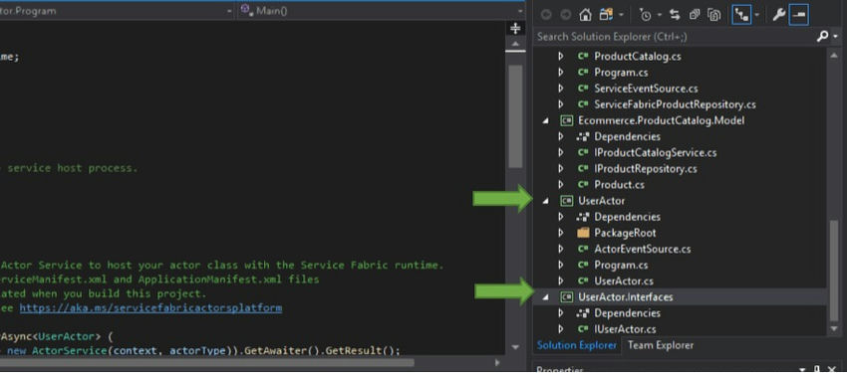Viewport: 847px width, 373px height.
Task: Click the Pending Changes Filter clock icon
Action: click(x=645, y=15)
